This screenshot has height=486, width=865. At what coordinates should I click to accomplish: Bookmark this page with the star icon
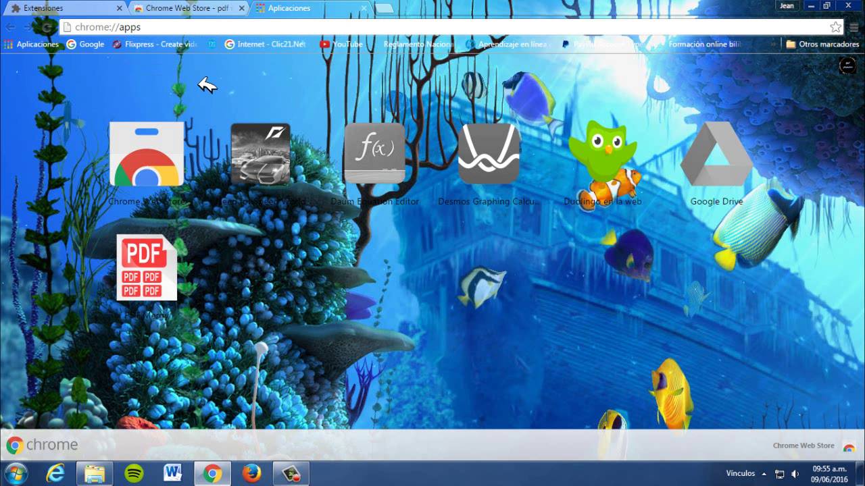pyautogui.click(x=836, y=27)
